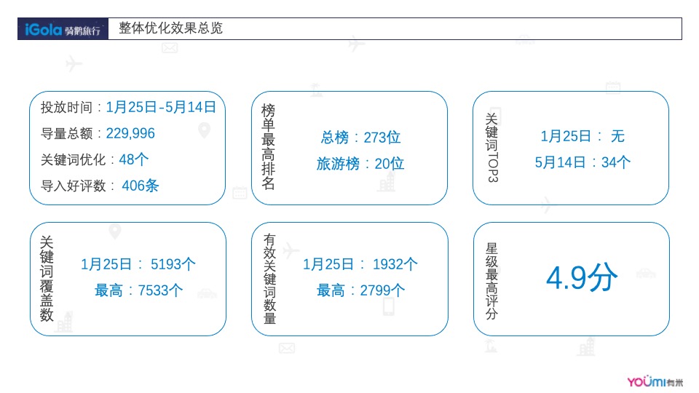Click the iGola 骑鹅旅行 logo
699x393 pixels.
tap(63, 29)
